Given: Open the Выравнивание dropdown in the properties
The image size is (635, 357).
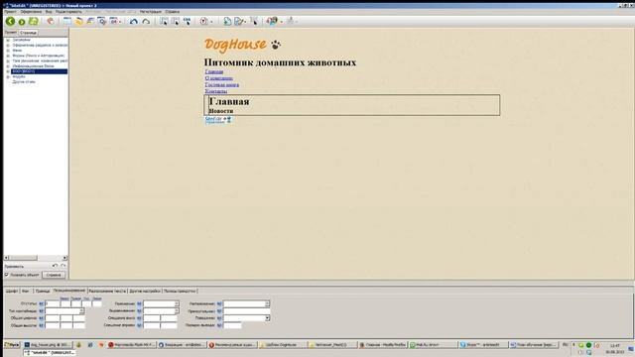Looking at the screenshot, I should [x=177, y=310].
